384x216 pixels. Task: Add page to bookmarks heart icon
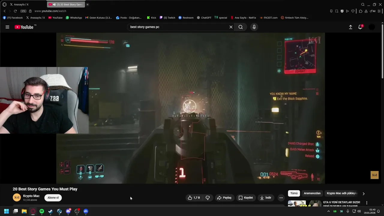353,11
